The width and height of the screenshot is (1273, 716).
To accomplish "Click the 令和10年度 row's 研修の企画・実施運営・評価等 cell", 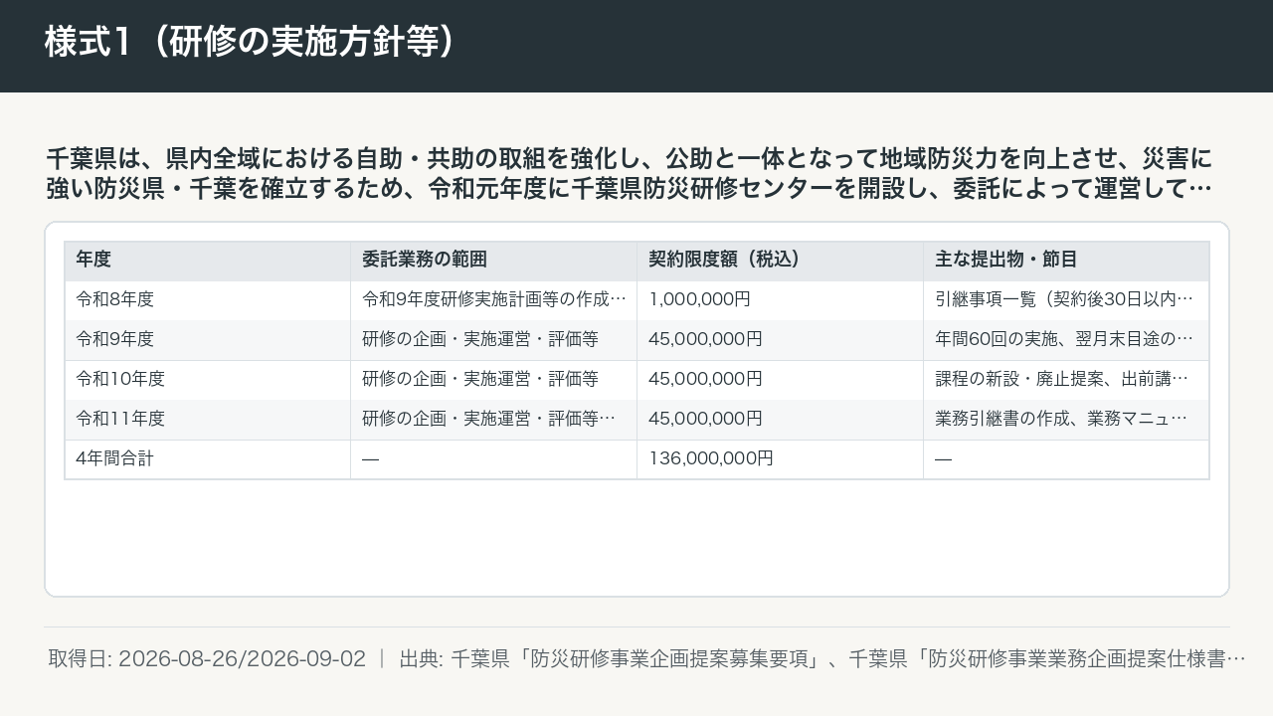I will (493, 379).
